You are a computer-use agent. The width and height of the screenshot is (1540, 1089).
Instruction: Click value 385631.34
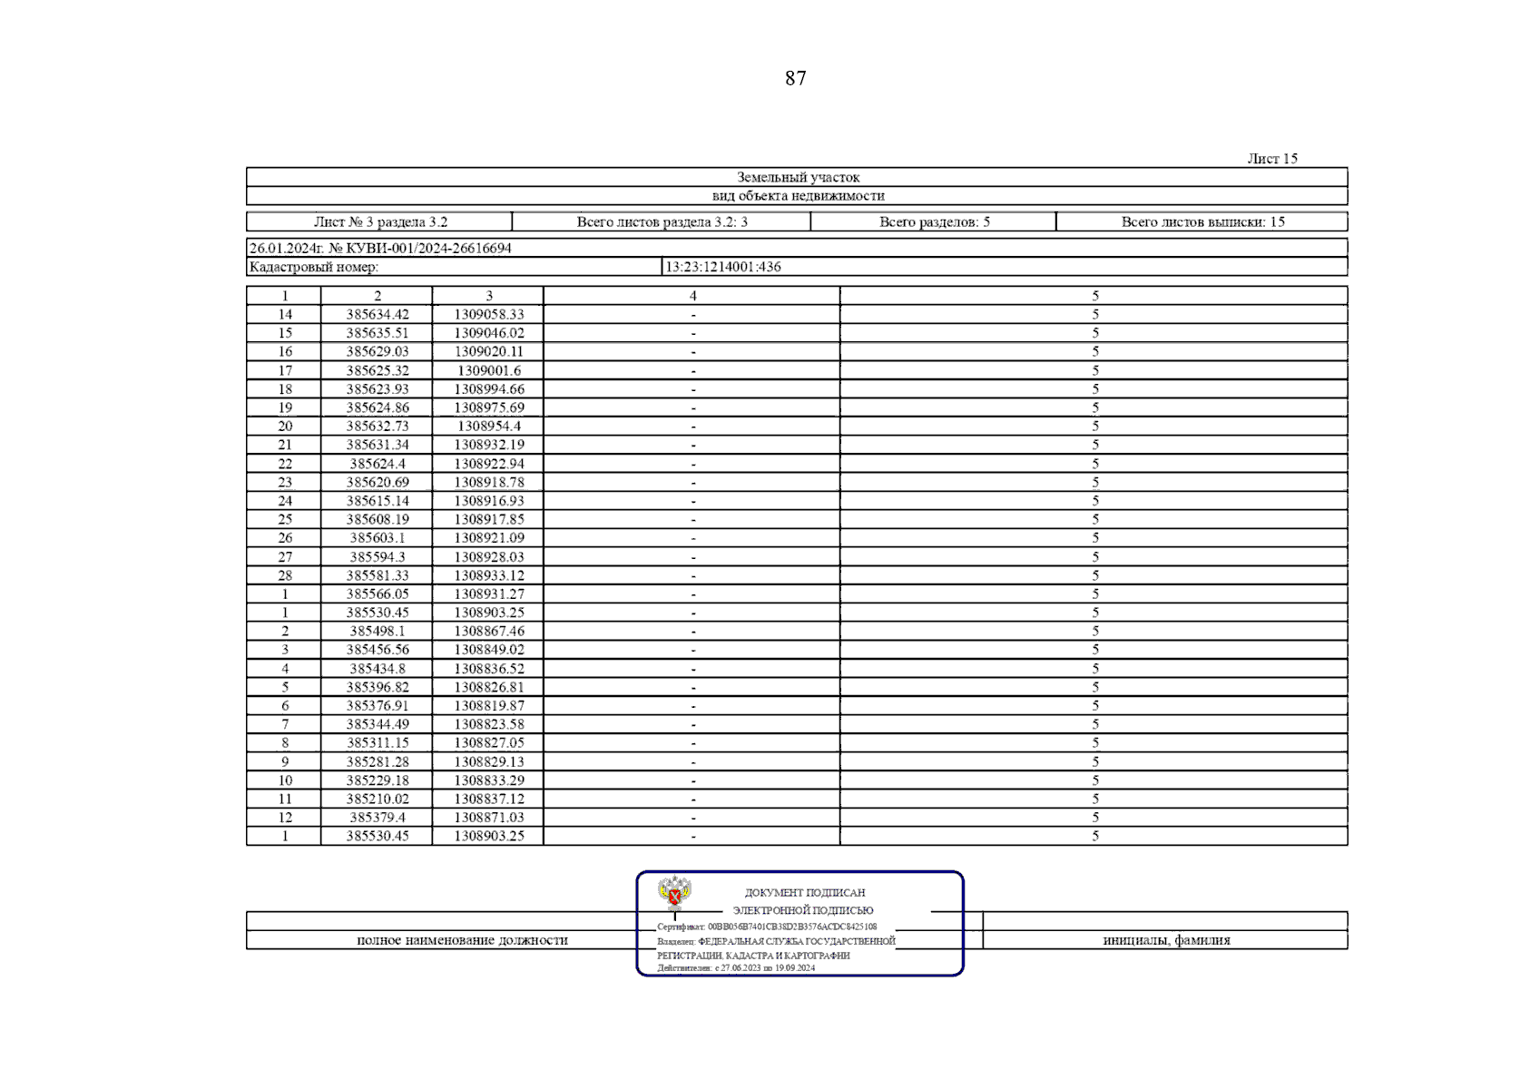click(378, 445)
